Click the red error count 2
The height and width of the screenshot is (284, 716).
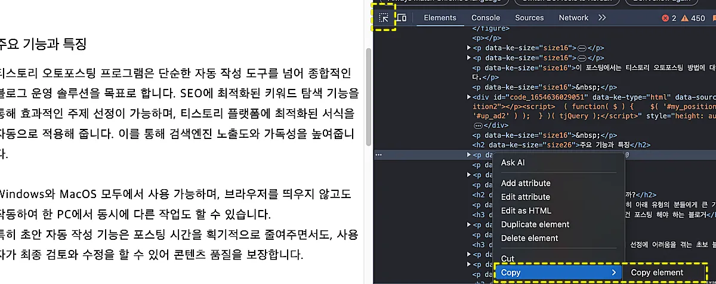tap(669, 18)
